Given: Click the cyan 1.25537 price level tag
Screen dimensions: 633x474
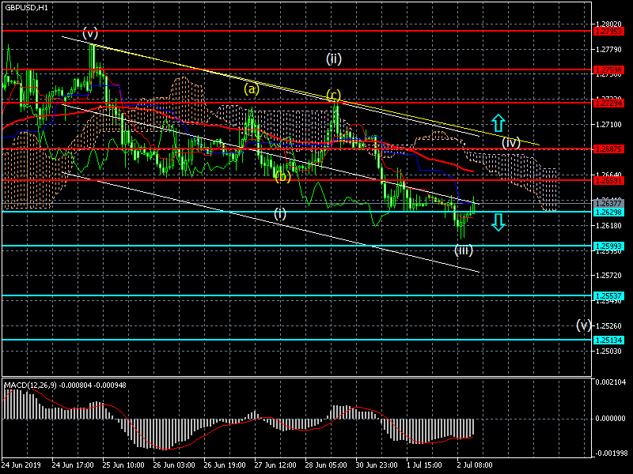Looking at the screenshot, I should [x=608, y=295].
